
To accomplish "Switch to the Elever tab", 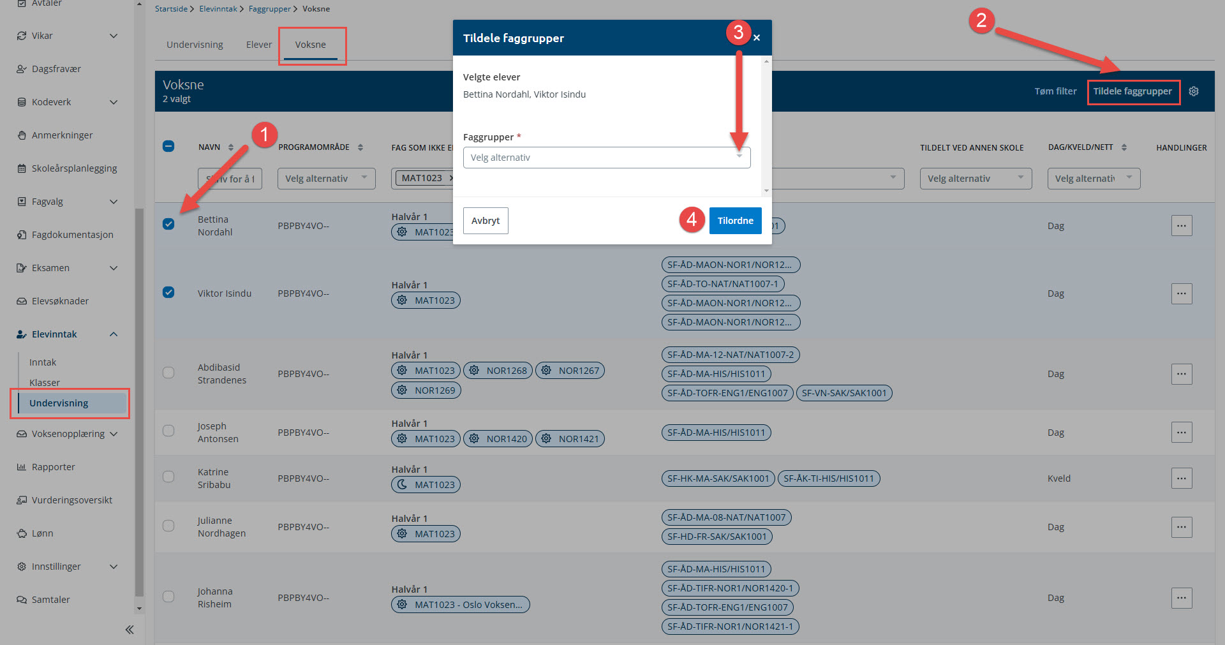I will pos(259,45).
